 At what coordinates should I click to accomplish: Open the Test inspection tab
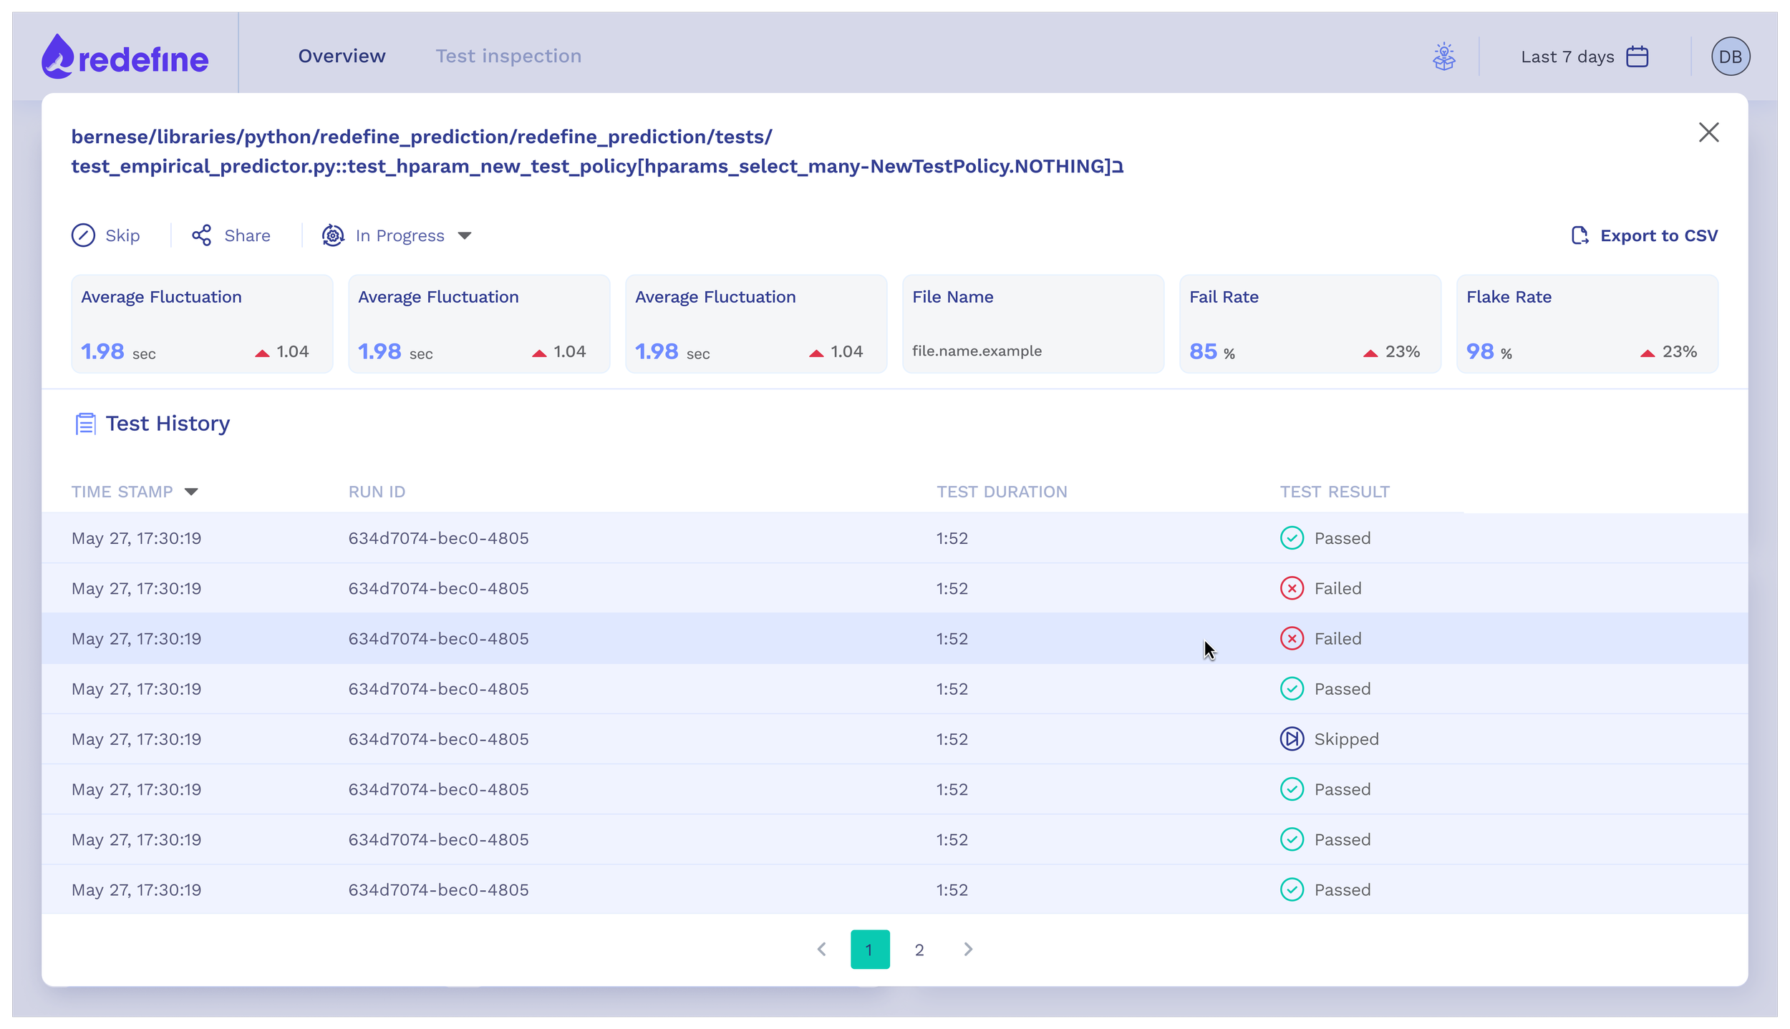(508, 56)
